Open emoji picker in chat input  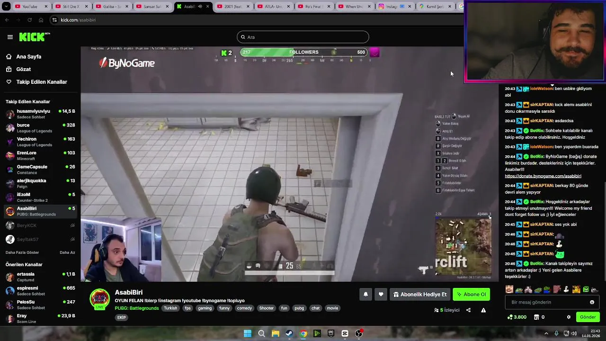[x=592, y=302]
